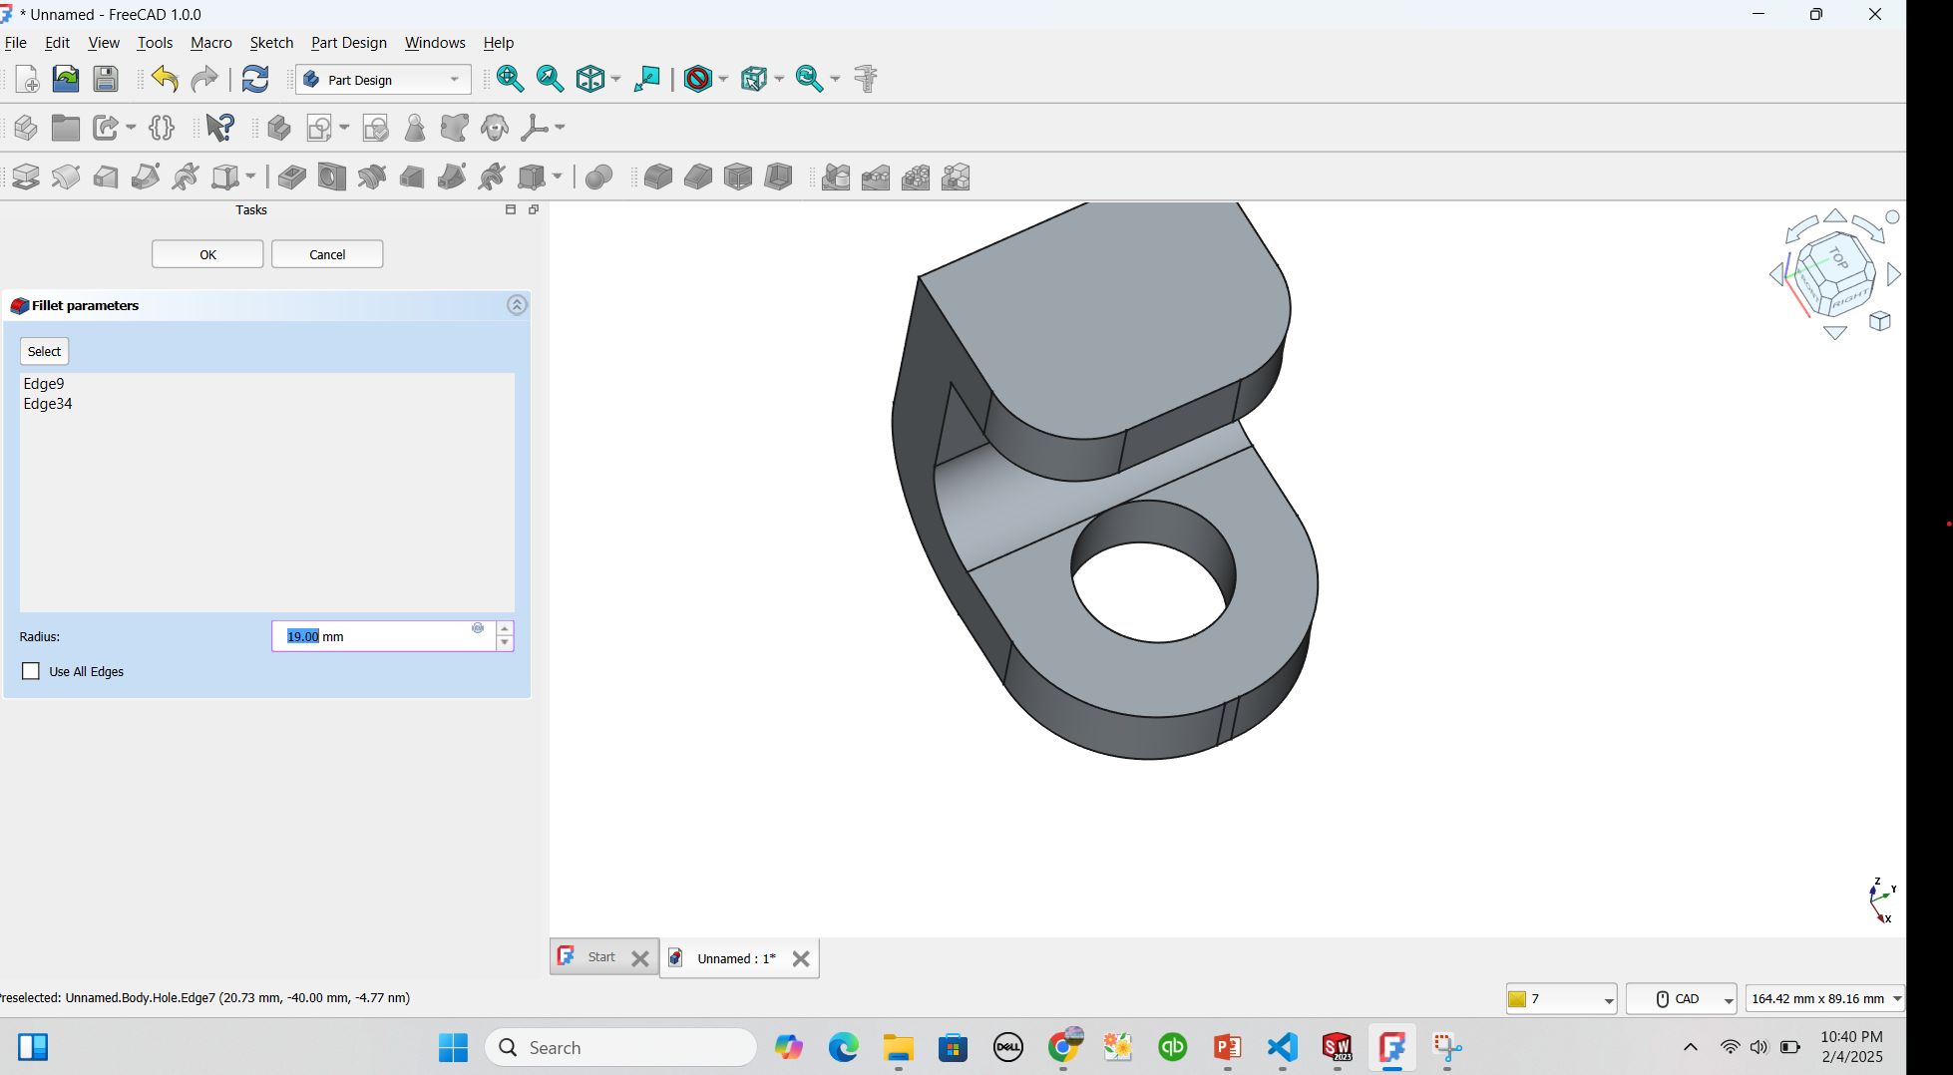Screen dimensions: 1953x1075
Task: Open the Part Design menu
Action: point(349,43)
